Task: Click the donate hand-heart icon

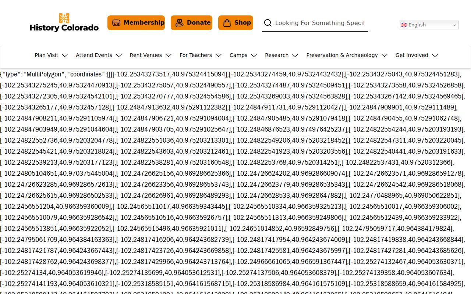Action: (179, 23)
